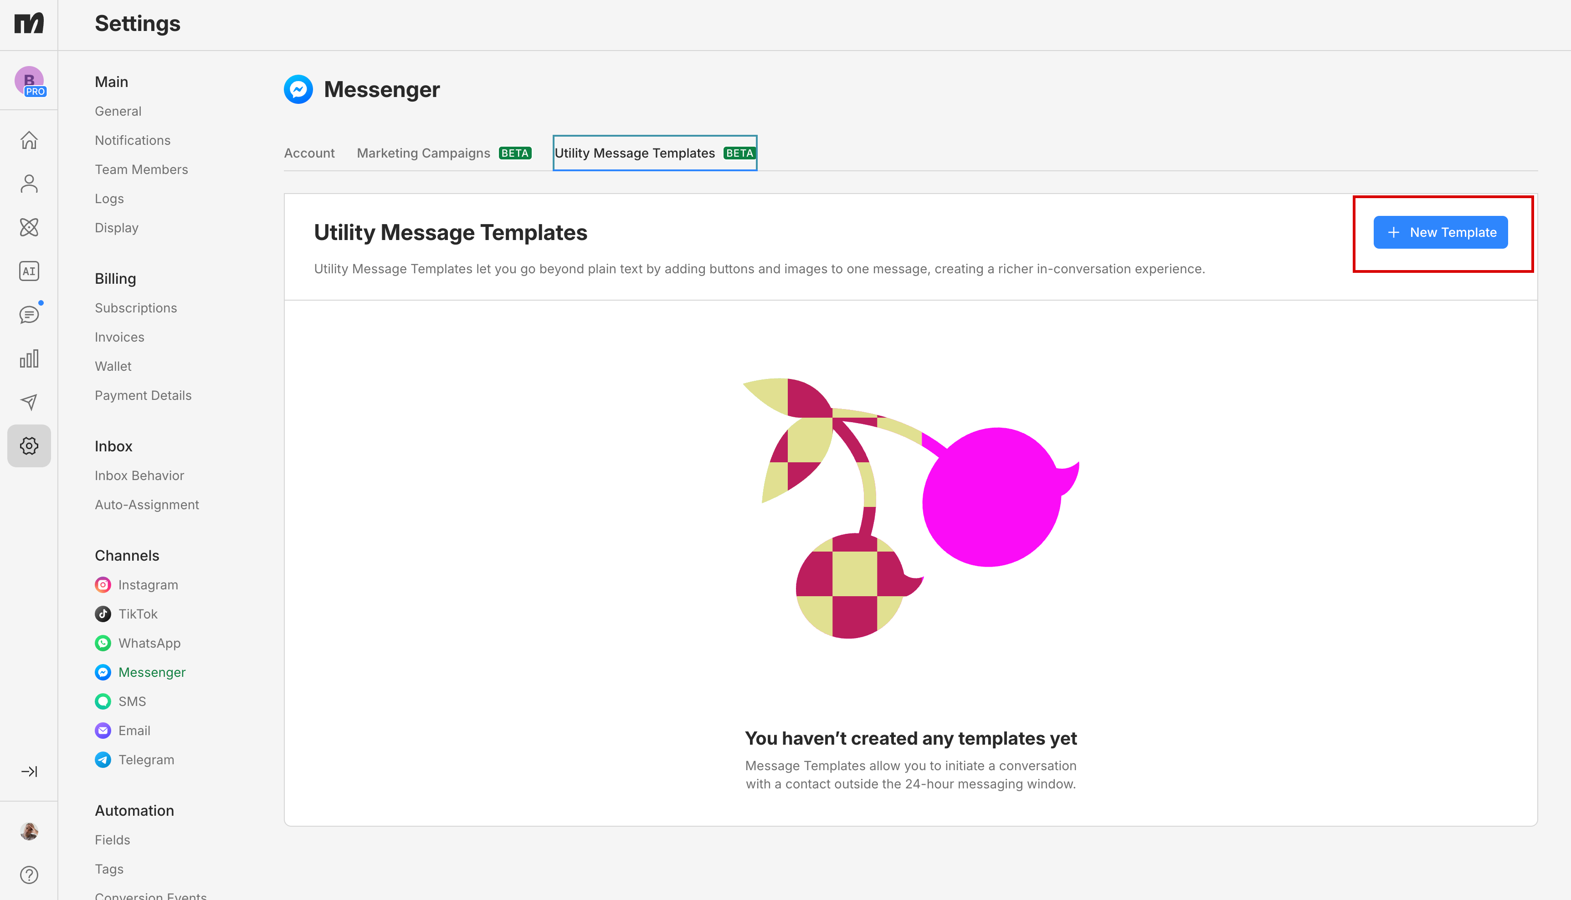
Task: Select the Settings gear icon
Action: 28,445
